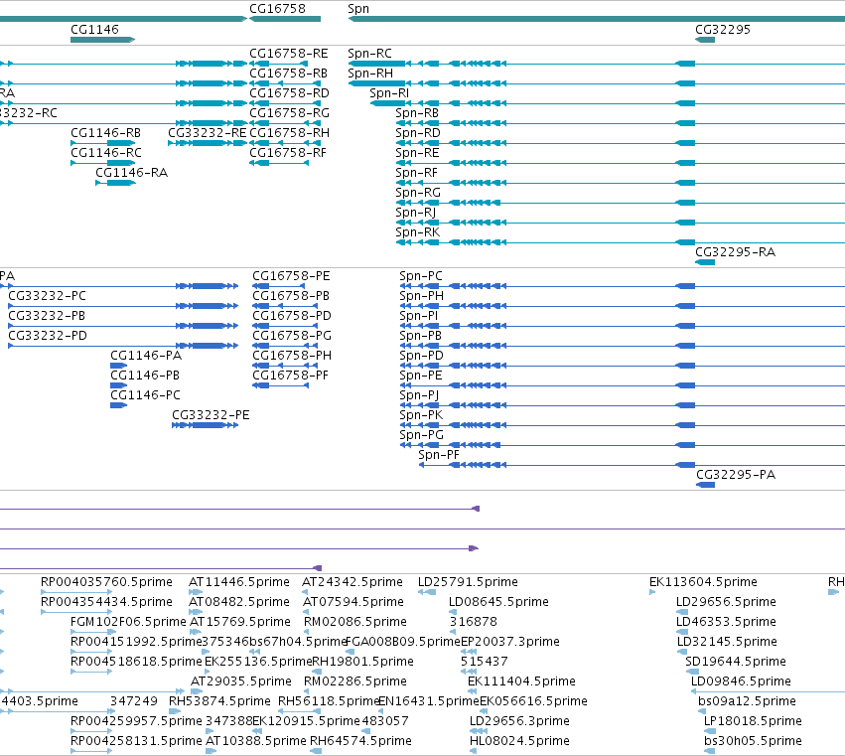Select transcript CG1146-RC
Viewport: 845px width, 756px height.
(x=103, y=163)
